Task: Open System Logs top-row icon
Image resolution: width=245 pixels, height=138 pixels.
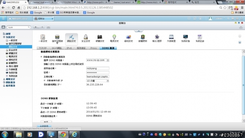Action: (200, 38)
